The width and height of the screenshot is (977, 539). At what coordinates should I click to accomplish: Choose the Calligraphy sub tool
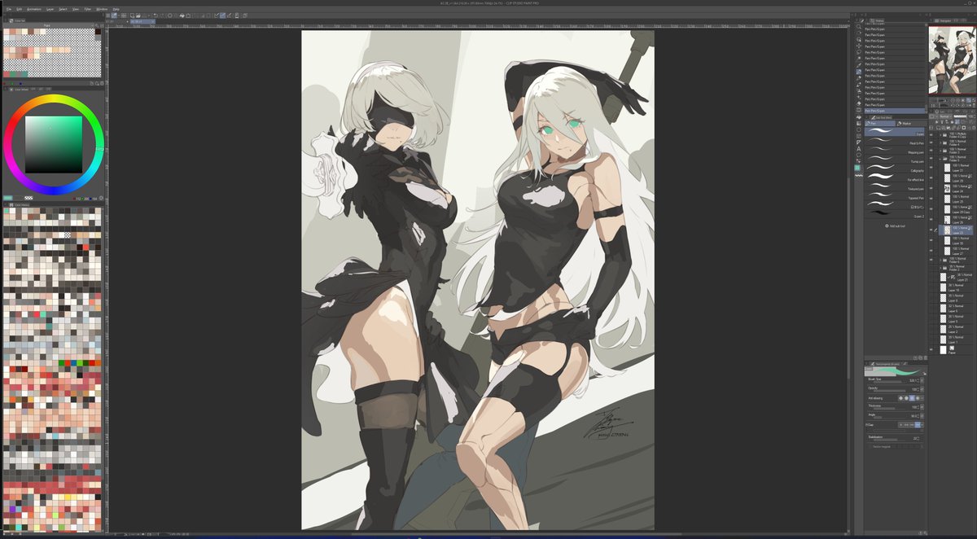point(895,170)
